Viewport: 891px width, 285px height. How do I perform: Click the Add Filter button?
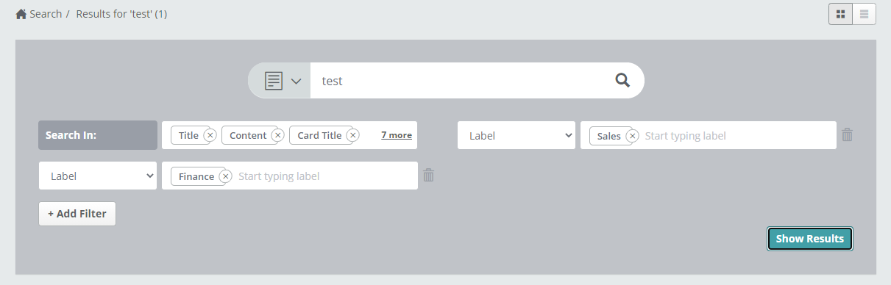tap(77, 214)
